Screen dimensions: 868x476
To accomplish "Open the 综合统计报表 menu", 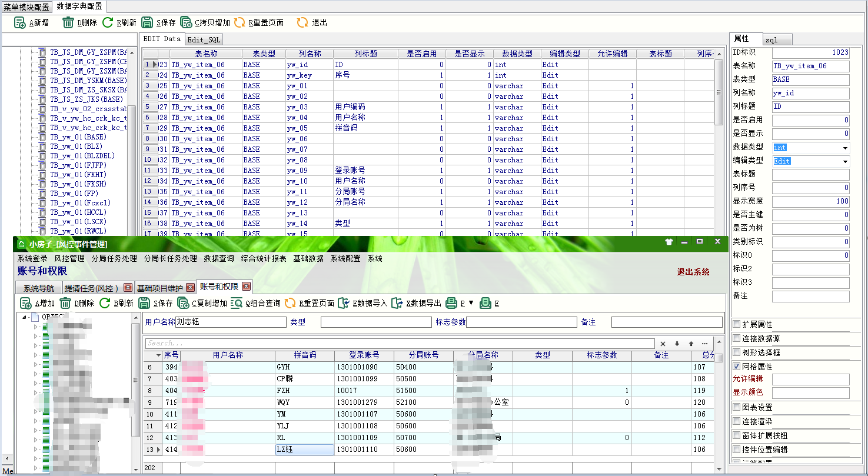I will 264,258.
